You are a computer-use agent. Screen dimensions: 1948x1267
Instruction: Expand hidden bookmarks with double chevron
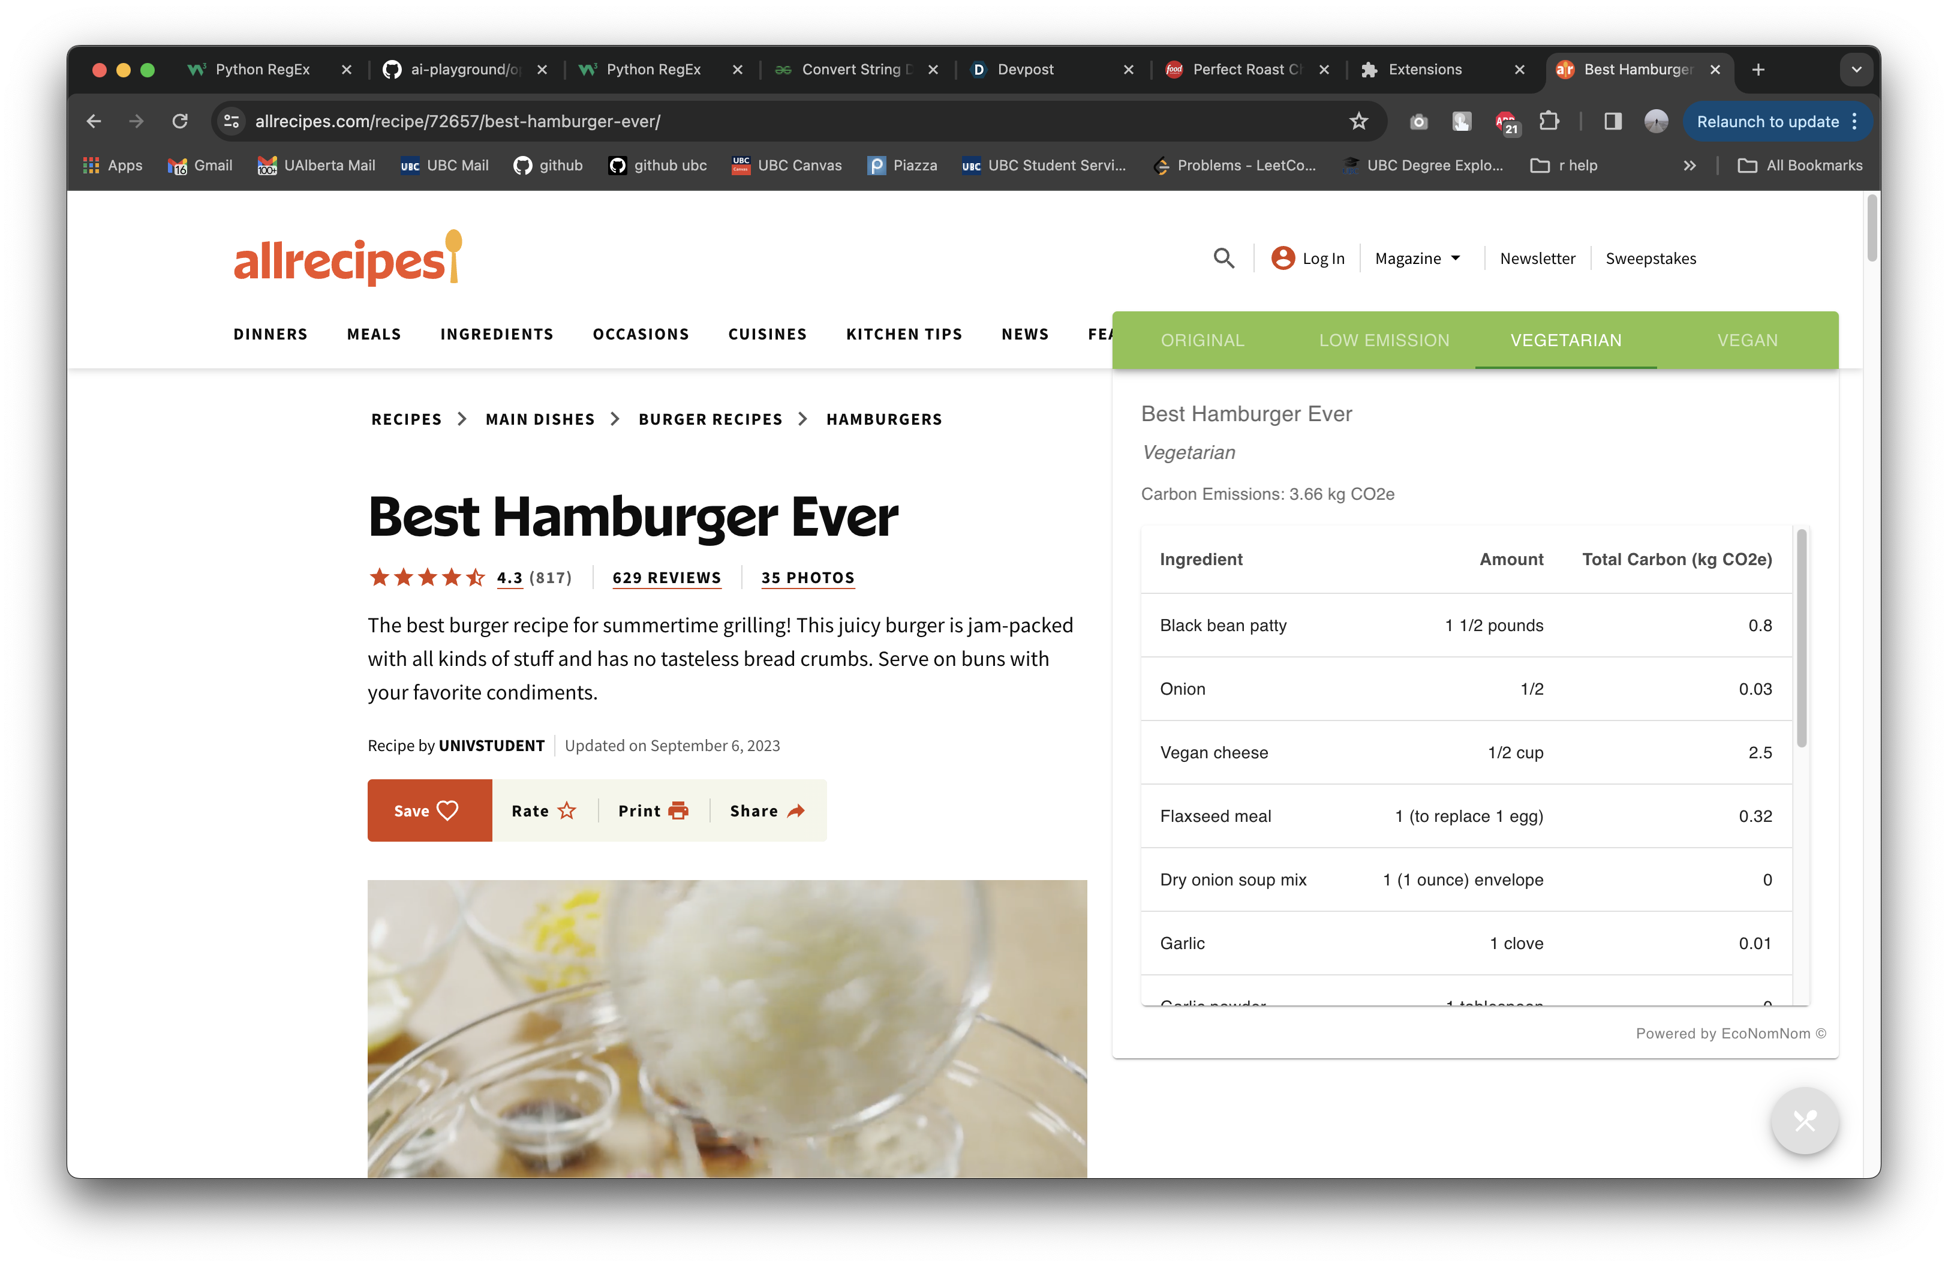point(1690,166)
